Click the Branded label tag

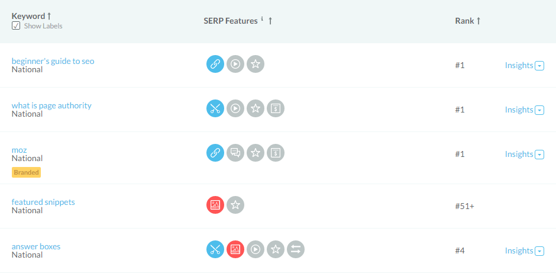[26, 172]
